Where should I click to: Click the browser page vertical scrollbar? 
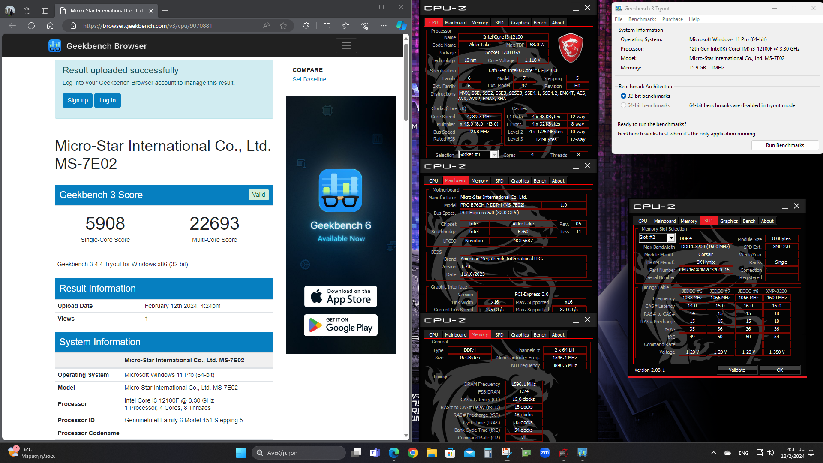(x=406, y=81)
